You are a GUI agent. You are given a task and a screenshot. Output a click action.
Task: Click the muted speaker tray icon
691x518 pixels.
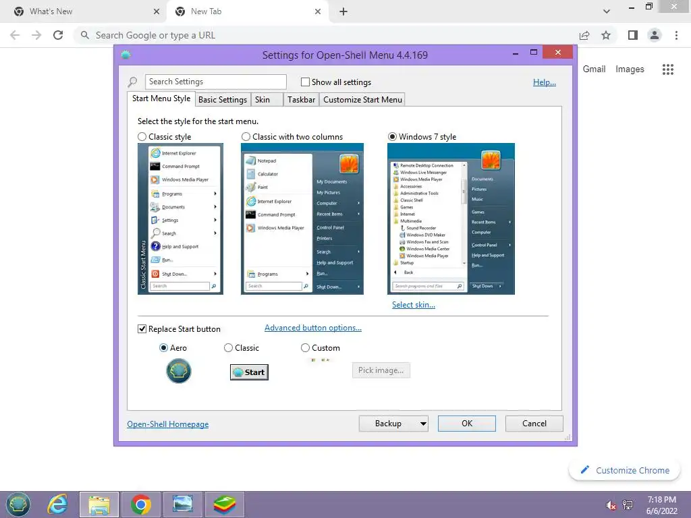(x=611, y=505)
